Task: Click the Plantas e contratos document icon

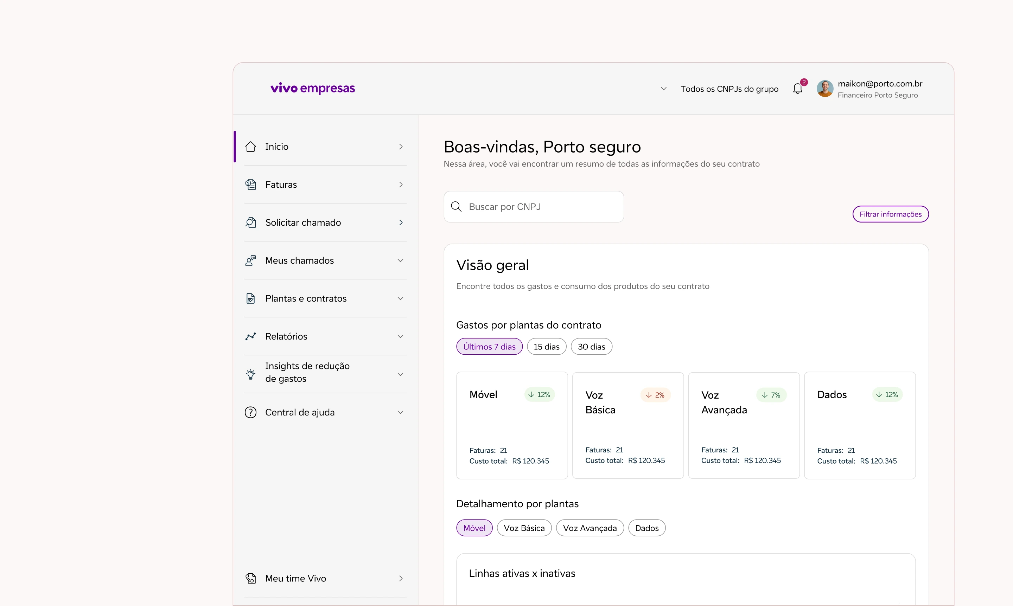Action: pyautogui.click(x=250, y=298)
